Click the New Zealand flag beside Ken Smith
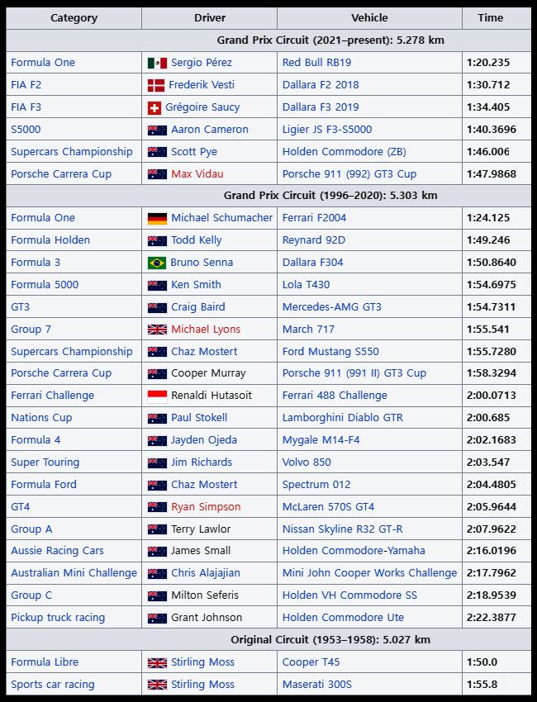Image resolution: width=537 pixels, height=702 pixels. coord(157,285)
